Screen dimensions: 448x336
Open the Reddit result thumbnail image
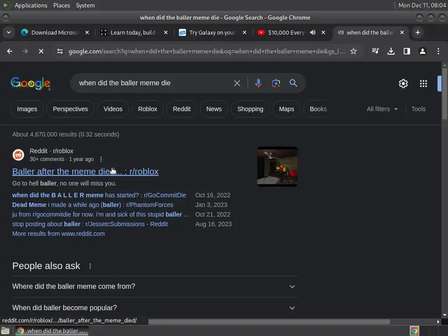pos(277,167)
